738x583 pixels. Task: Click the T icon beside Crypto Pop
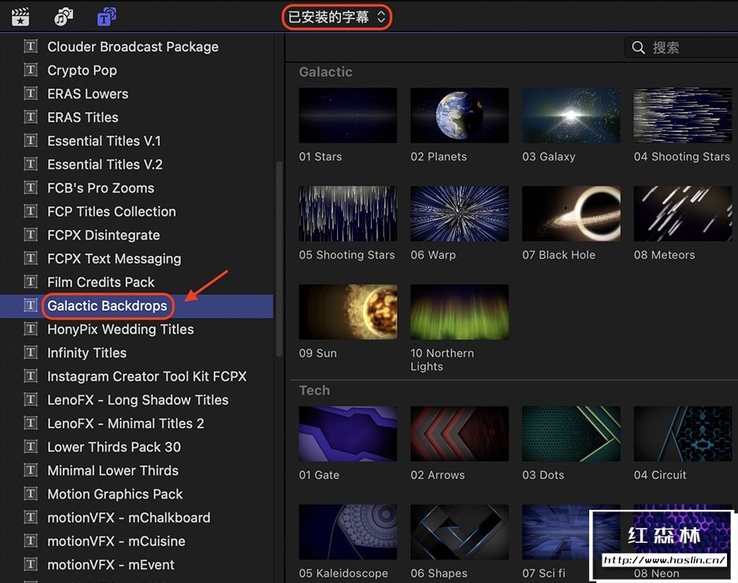[x=31, y=70]
